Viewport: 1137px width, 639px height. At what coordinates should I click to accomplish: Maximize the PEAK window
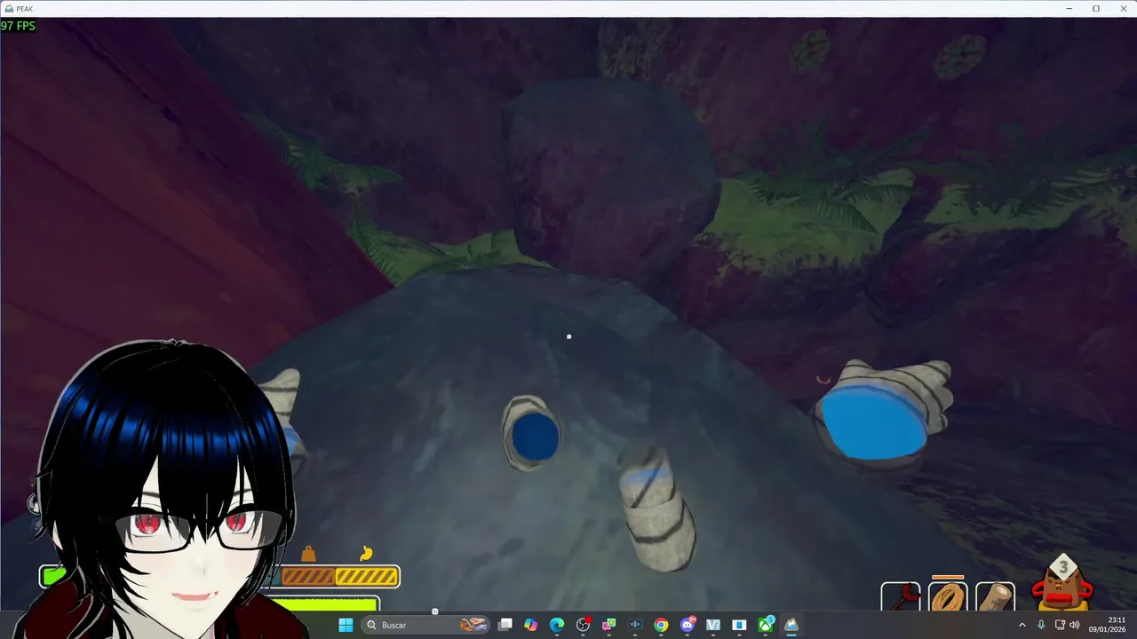[1095, 8]
